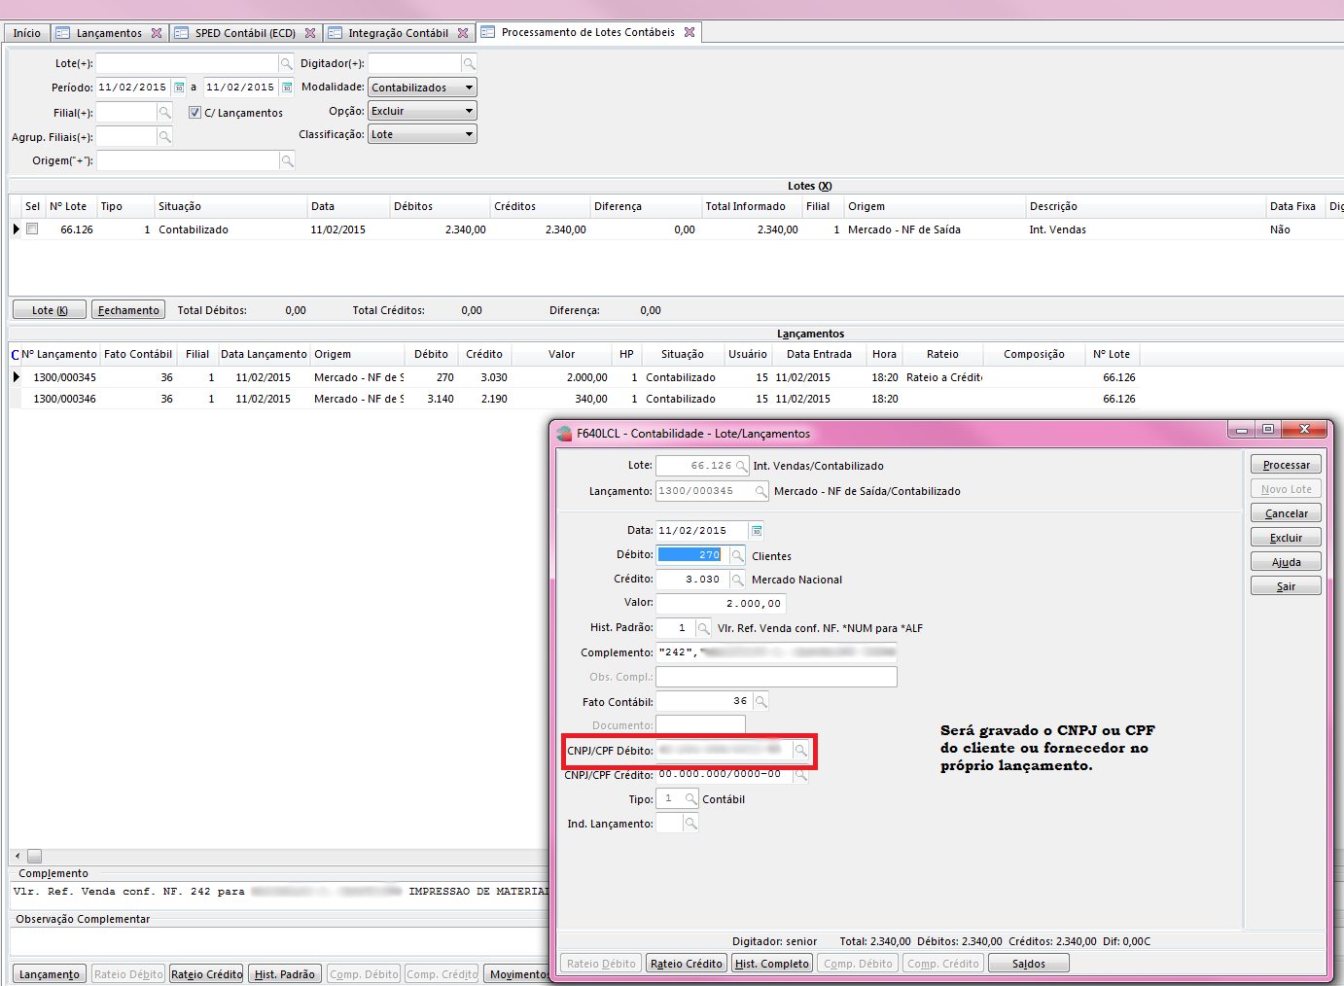This screenshot has width=1344, height=986.
Task: Search Fato Contábil magnifier
Action: [x=761, y=701]
